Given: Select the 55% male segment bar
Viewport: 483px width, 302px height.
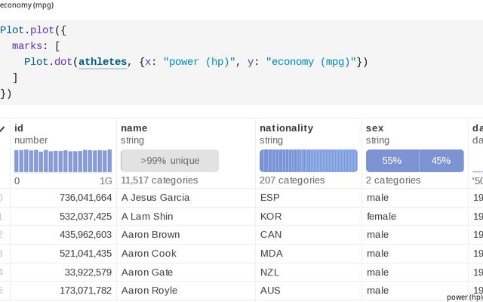Looking at the screenshot, I should [x=392, y=161].
